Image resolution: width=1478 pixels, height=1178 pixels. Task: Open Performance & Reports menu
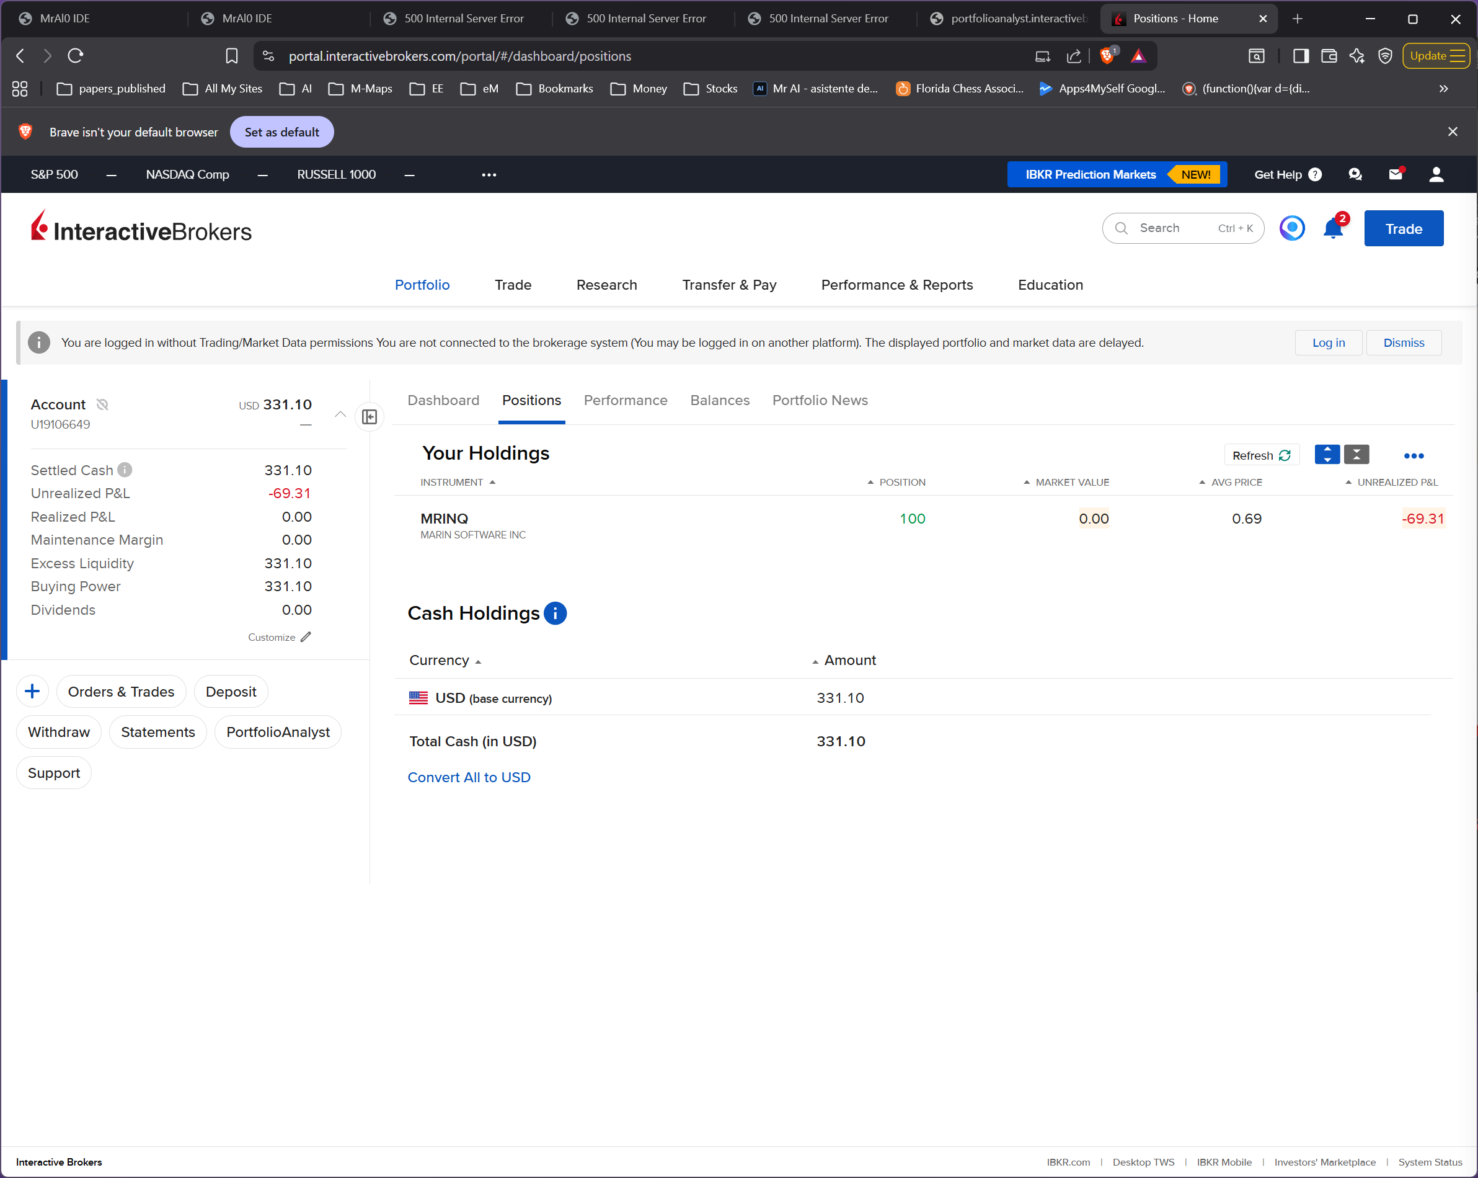pyautogui.click(x=897, y=285)
